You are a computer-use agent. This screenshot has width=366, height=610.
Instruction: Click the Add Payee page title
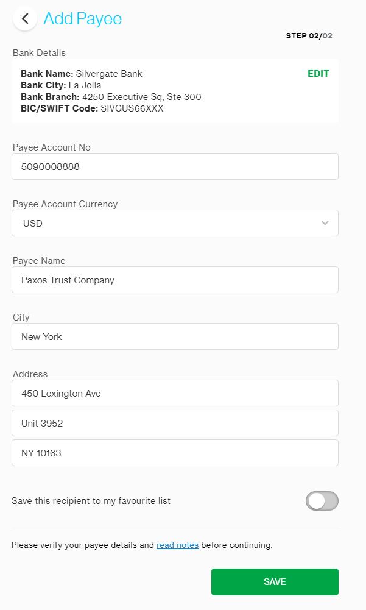tap(82, 19)
